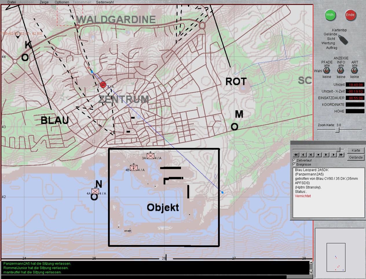This screenshot has height=279, width=366.
Task: Click the stop playback button
Action: point(318,155)
